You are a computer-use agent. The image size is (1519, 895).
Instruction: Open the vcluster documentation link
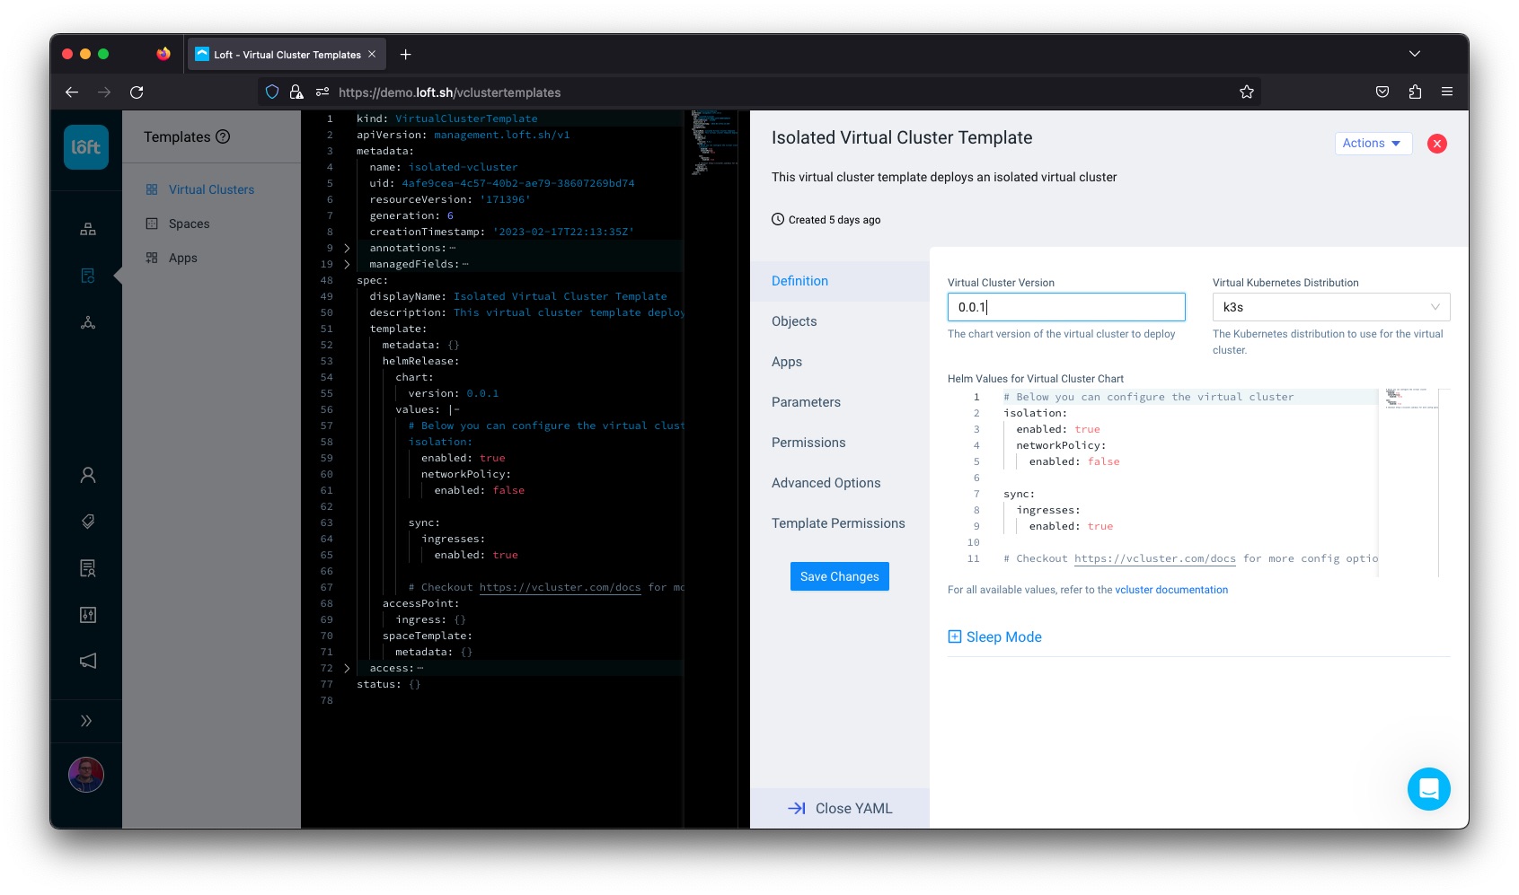(x=1170, y=590)
